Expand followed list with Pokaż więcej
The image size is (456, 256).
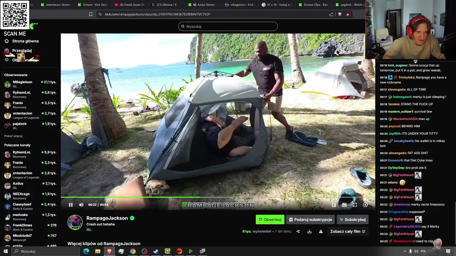pos(13,136)
